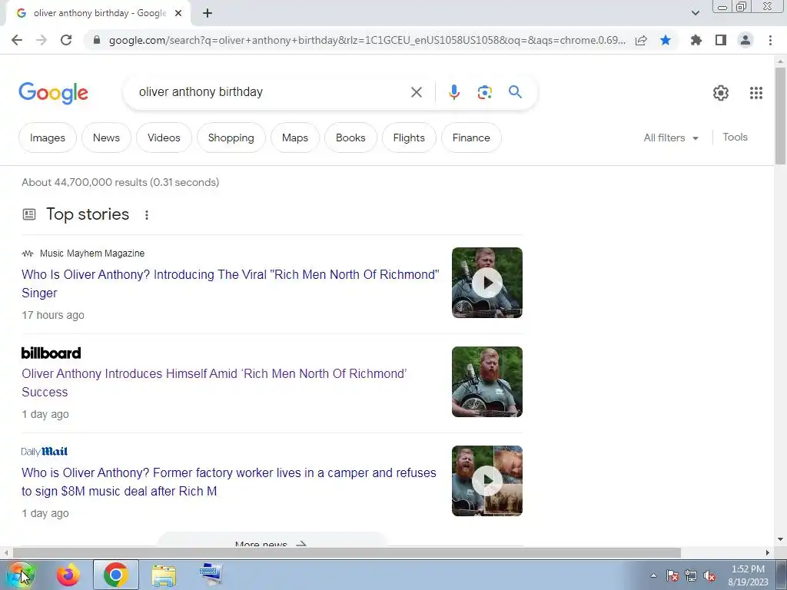Submit search with magnifier icon
Image resolution: width=787 pixels, height=590 pixels.
tap(515, 92)
